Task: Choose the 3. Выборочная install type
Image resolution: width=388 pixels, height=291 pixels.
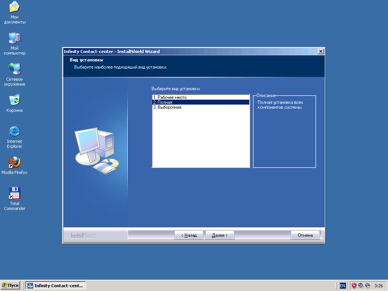Action: pyautogui.click(x=201, y=107)
